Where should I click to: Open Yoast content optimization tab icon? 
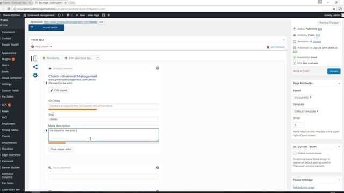click(x=35, y=58)
